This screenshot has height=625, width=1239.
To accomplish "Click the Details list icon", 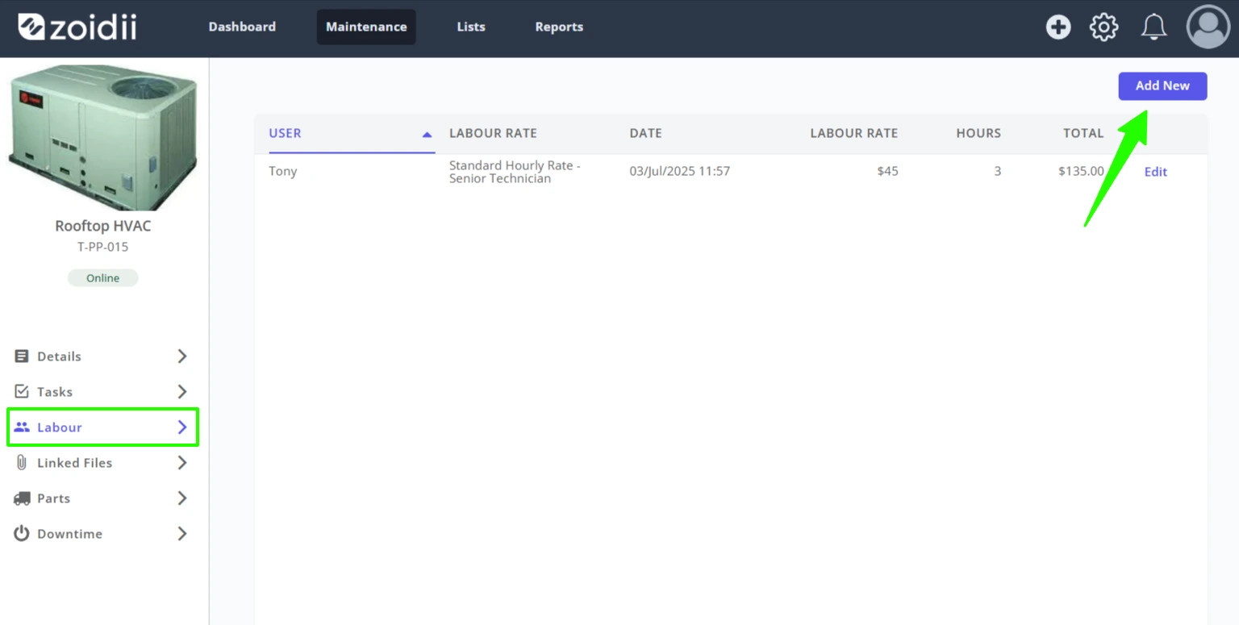I will tap(22, 356).
